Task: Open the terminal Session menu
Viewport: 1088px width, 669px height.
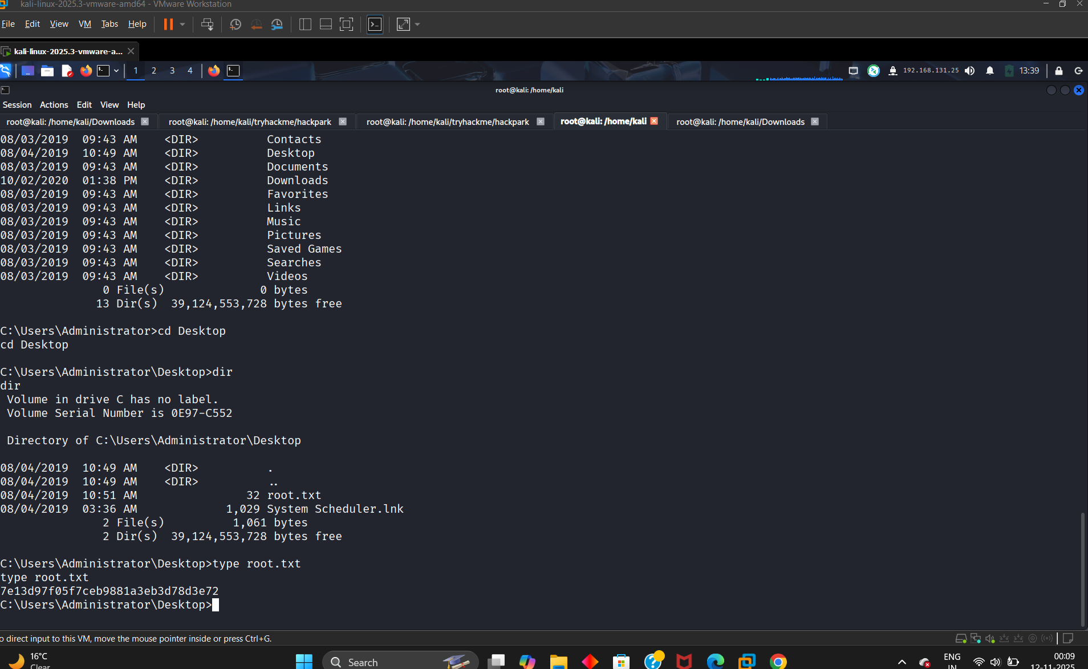Action: [17, 105]
